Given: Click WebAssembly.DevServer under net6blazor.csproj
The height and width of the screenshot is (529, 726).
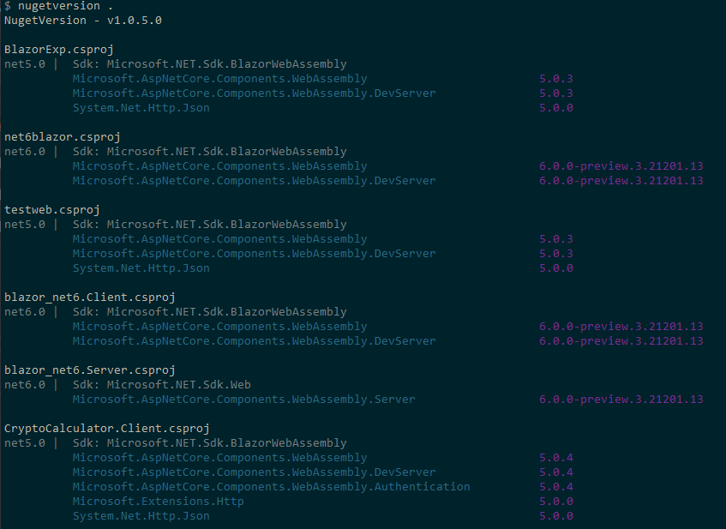Looking at the screenshot, I should point(254,181).
